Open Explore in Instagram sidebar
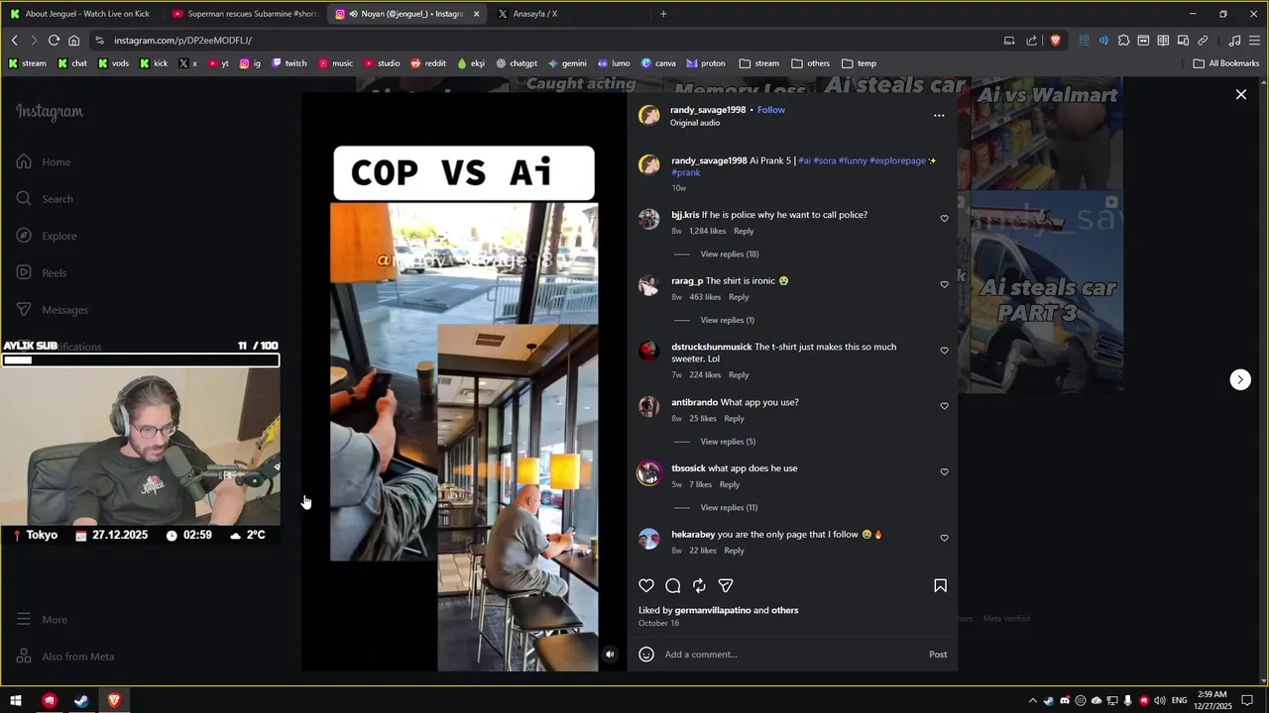 47,236
